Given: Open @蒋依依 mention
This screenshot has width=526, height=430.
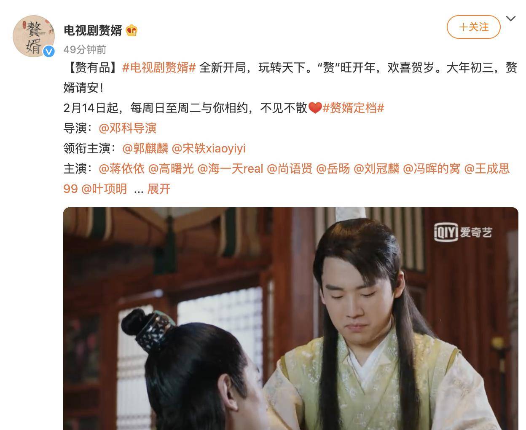Looking at the screenshot, I should point(122,169).
